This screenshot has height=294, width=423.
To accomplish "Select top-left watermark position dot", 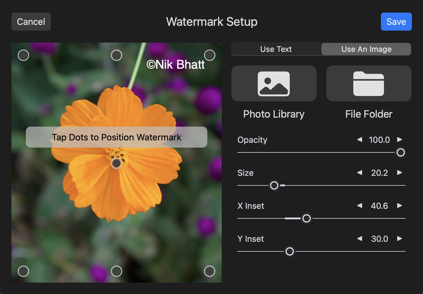I will [x=23, y=55].
